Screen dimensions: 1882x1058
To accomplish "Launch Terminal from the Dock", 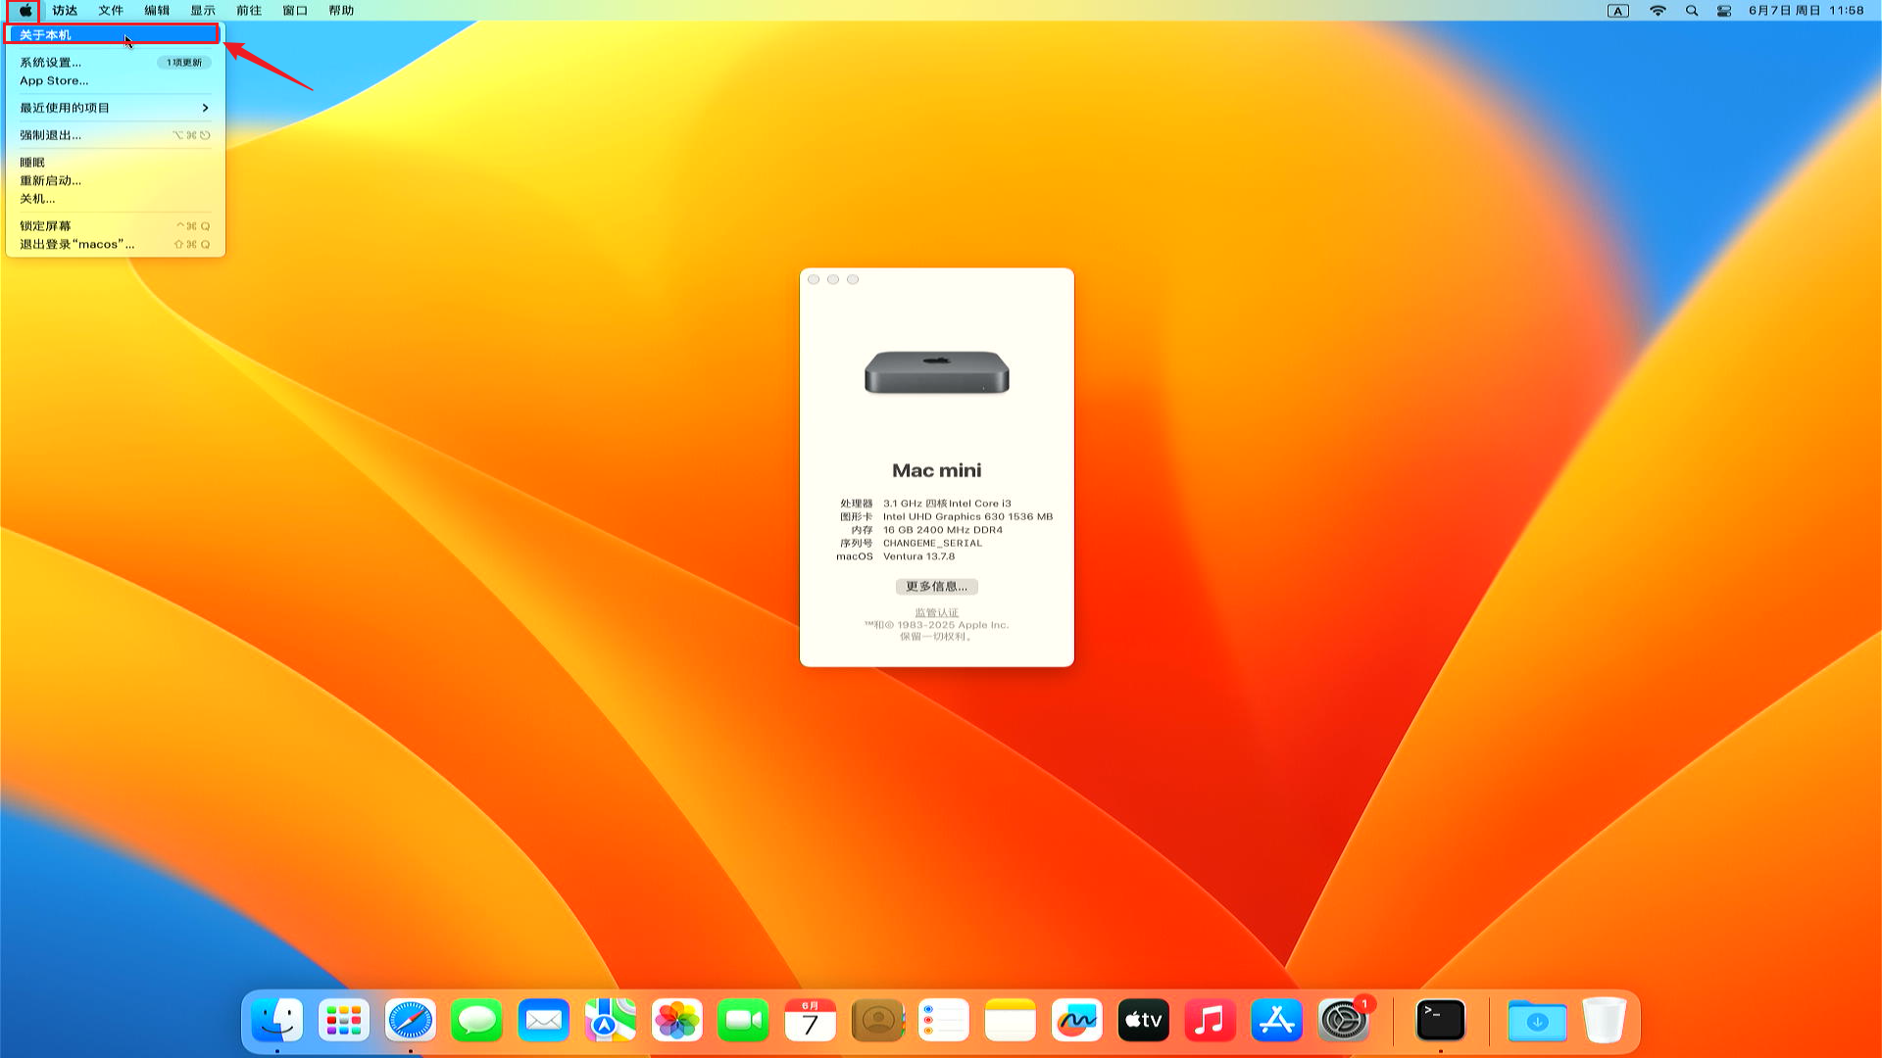I will coord(1441,1021).
